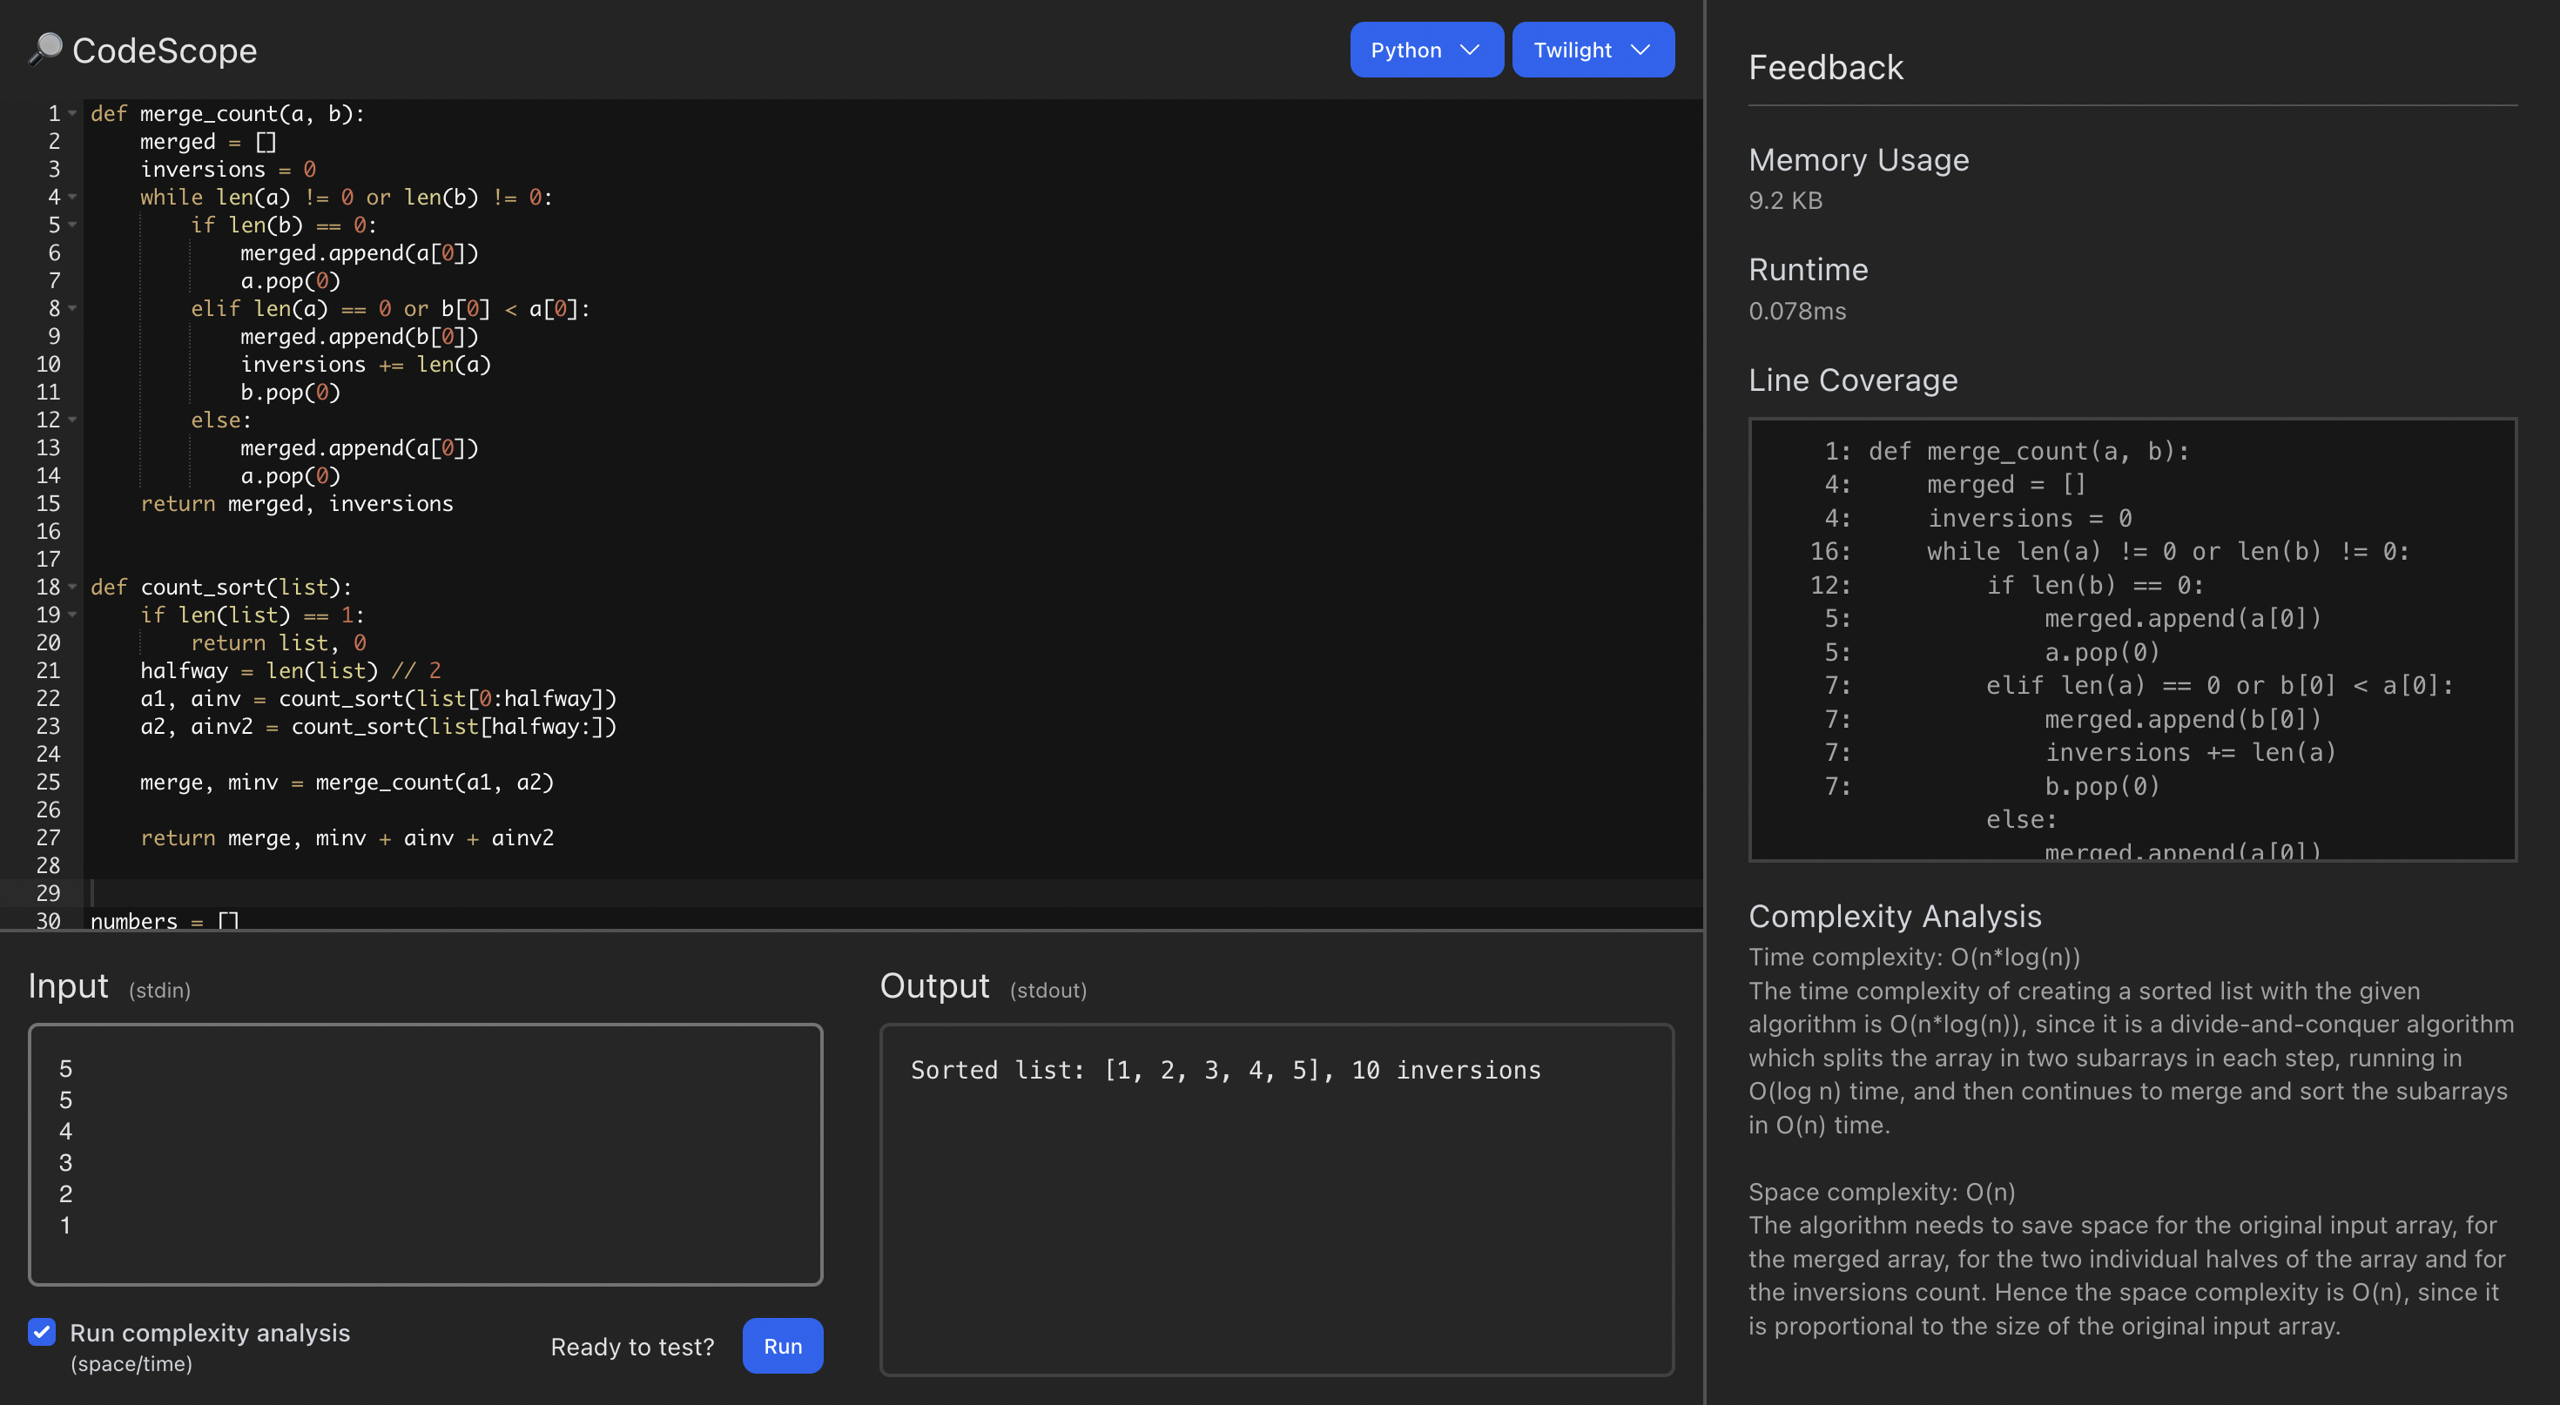Viewport: 2560px width, 1405px height.
Task: Uncheck Run complexity analysis checkbox
Action: click(x=42, y=1332)
